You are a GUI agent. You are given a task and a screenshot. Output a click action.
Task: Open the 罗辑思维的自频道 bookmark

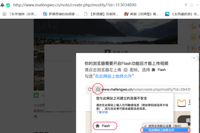[61, 14]
